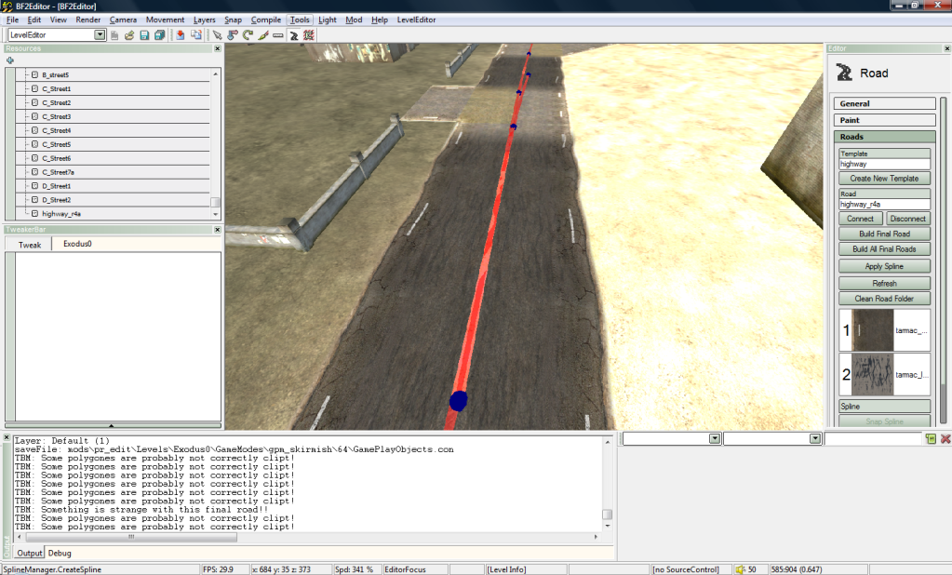
Task: Expand the General section header
Action: (885, 104)
